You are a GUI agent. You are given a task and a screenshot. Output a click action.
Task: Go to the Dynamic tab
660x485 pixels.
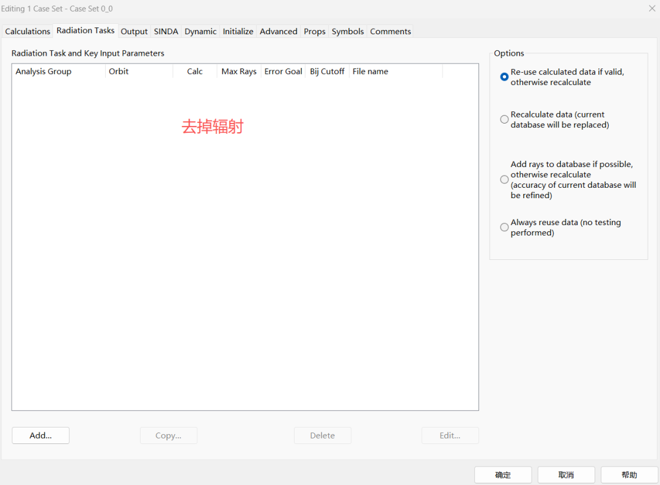point(200,31)
